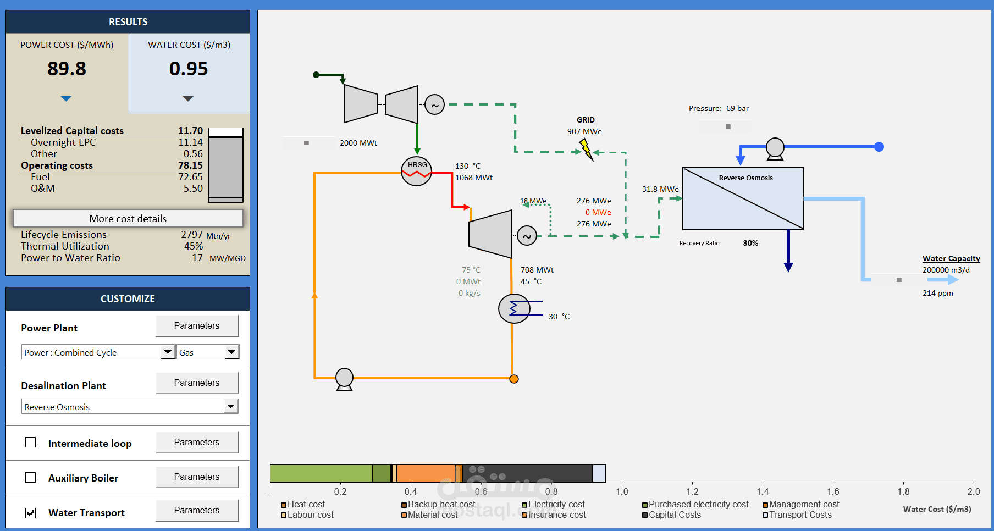This screenshot has width=994, height=531.
Task: Click the gas turbine generator symbol
Action: 434,104
